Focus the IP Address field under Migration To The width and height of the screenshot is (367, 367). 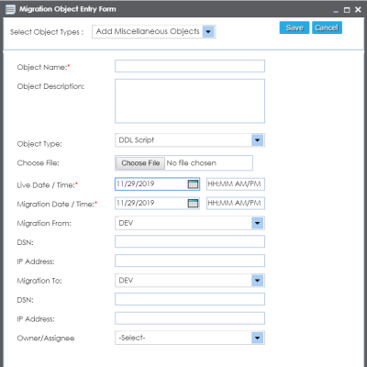(x=190, y=318)
